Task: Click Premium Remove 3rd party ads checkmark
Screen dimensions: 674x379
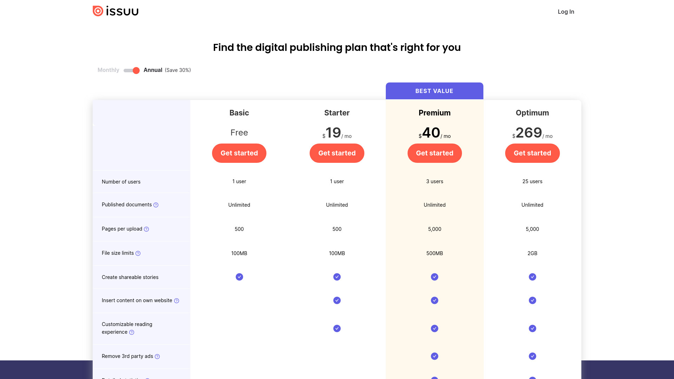Action: (x=435, y=356)
